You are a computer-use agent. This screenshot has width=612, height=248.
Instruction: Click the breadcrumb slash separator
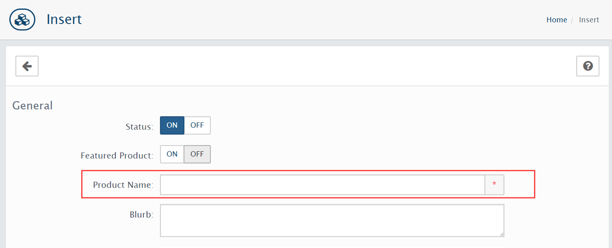tap(573, 20)
